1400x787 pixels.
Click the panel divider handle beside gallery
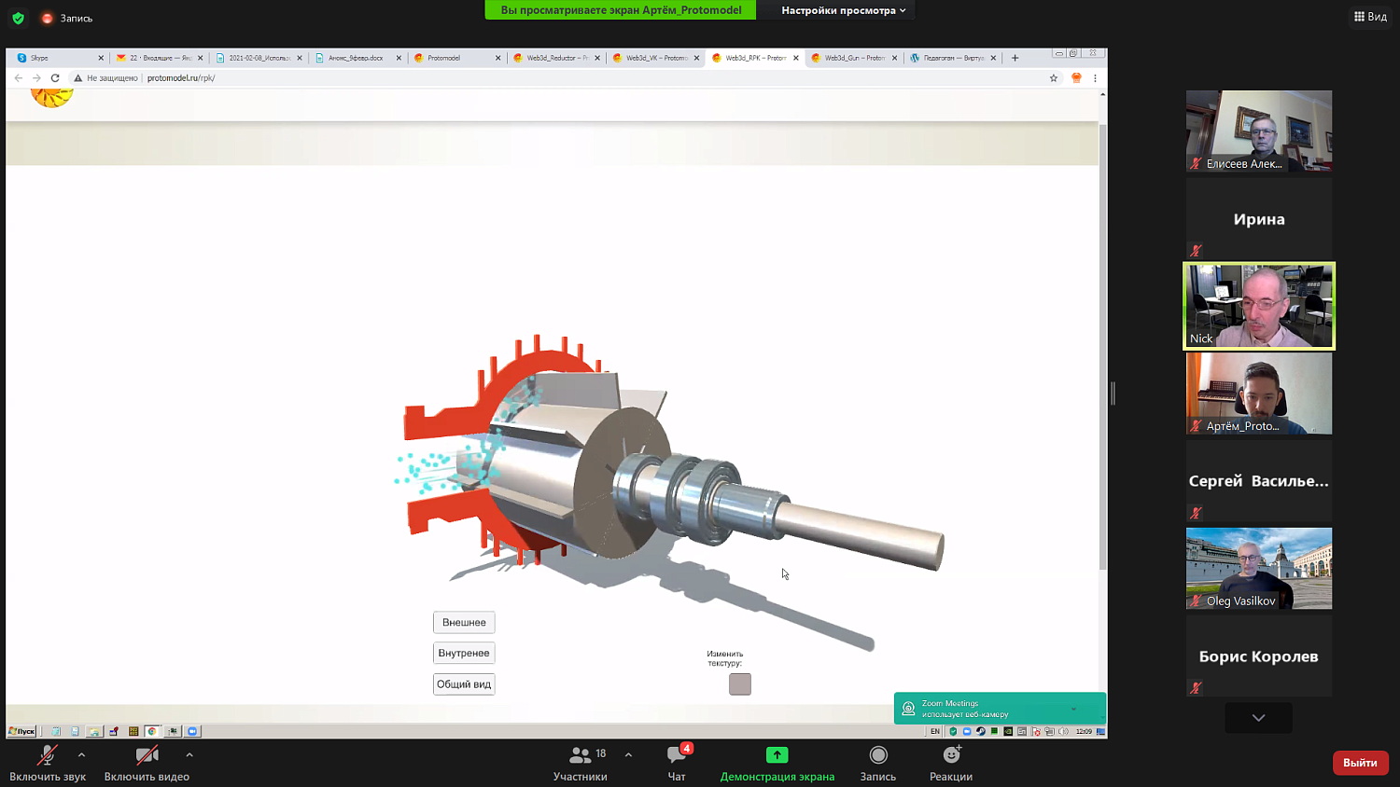click(1113, 393)
